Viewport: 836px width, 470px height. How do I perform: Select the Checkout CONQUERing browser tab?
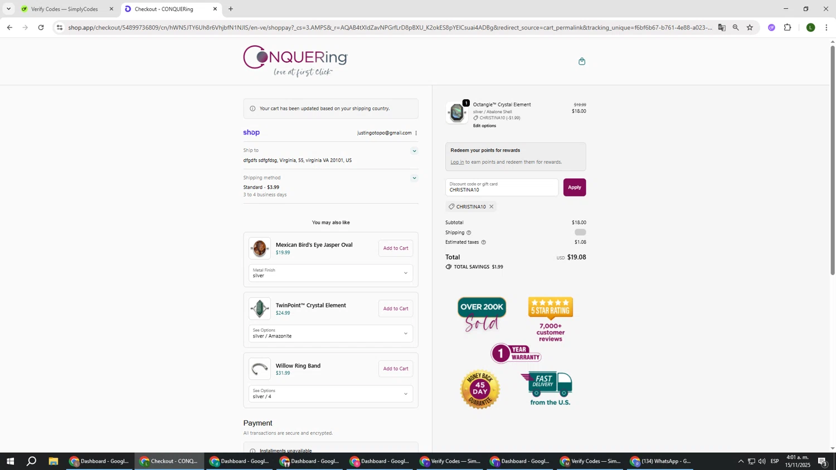coord(164,9)
